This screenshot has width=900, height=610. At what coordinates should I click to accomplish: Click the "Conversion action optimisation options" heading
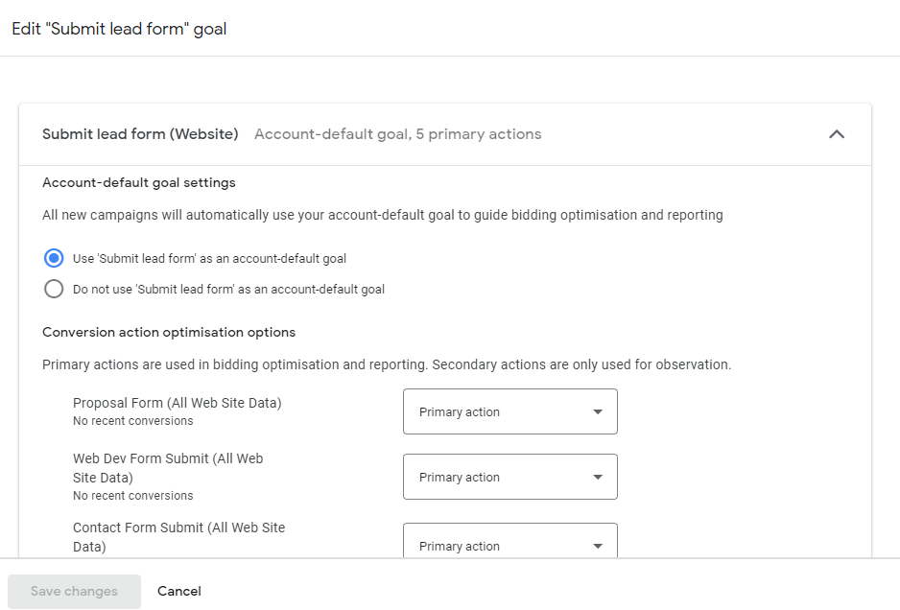click(169, 332)
